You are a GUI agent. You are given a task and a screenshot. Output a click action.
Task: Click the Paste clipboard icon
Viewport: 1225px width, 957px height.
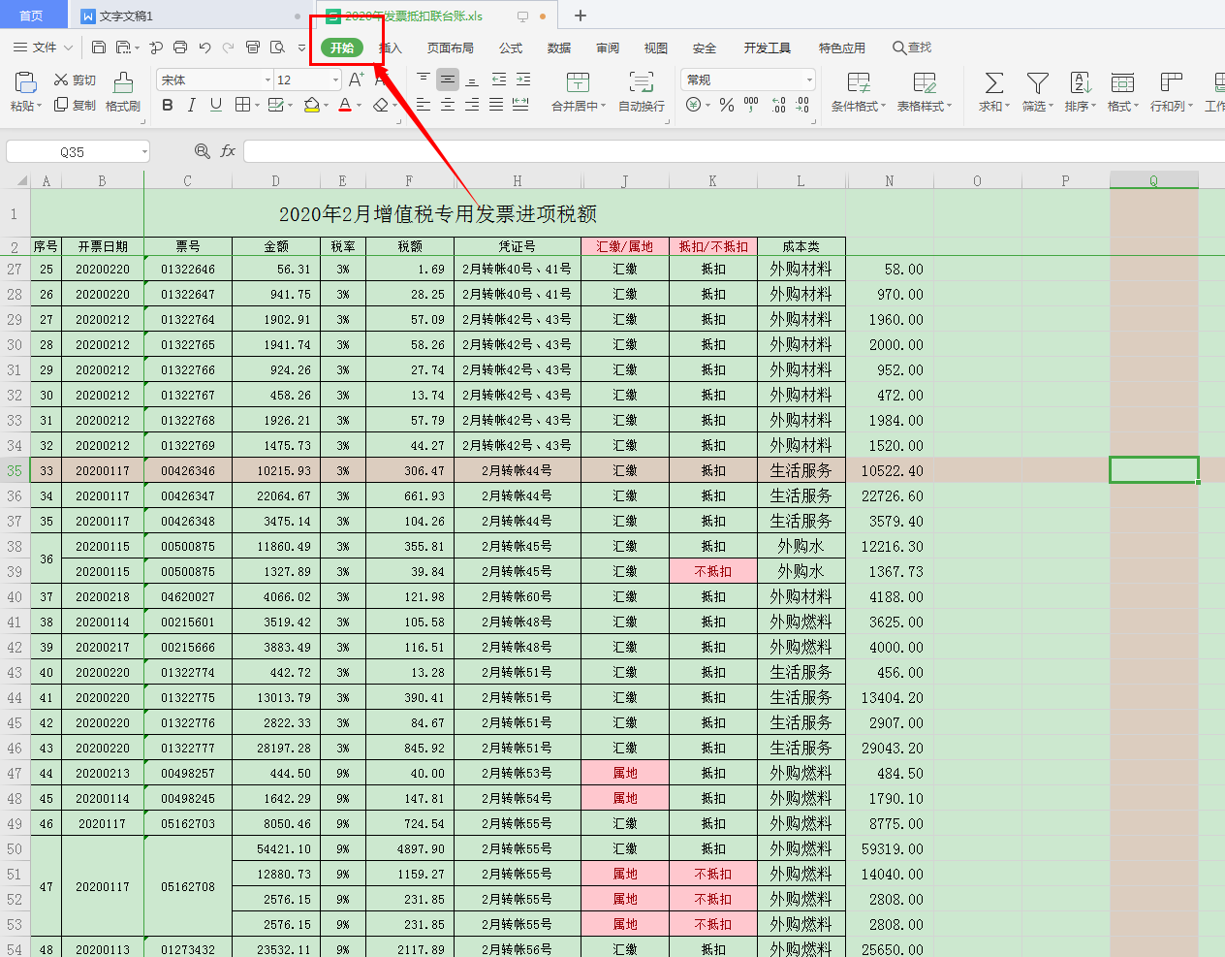[25, 82]
